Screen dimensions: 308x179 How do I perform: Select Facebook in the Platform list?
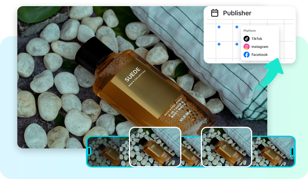[256, 54]
